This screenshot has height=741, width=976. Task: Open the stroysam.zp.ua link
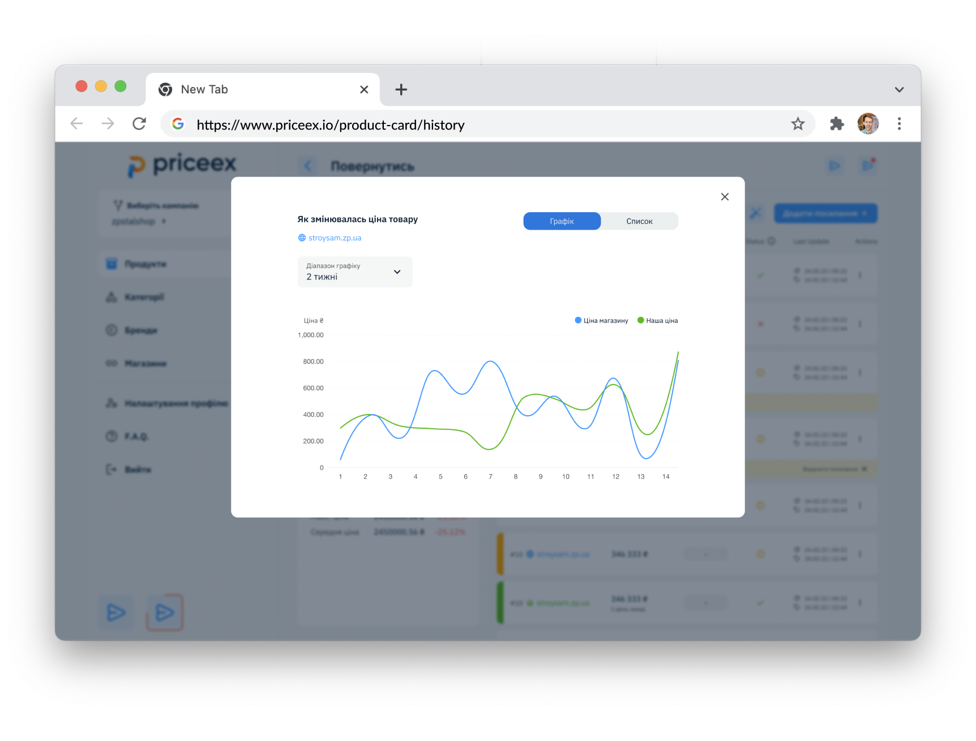coord(335,238)
